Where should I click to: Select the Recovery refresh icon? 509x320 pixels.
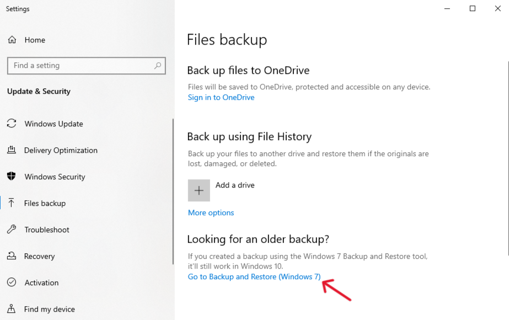(x=12, y=256)
